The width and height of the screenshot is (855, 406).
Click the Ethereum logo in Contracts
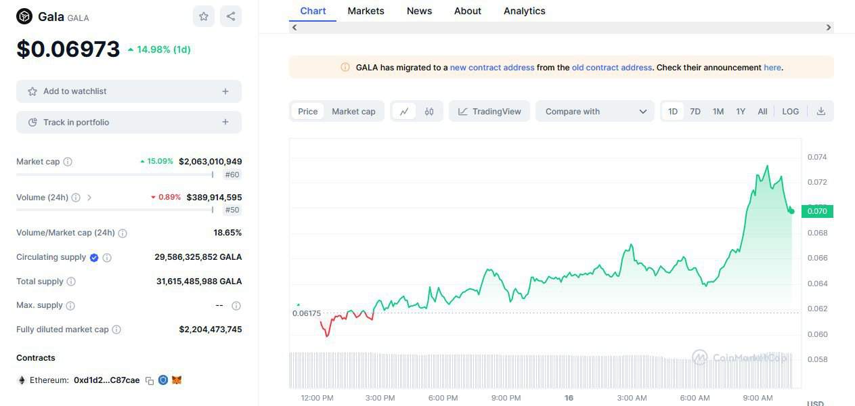point(21,380)
